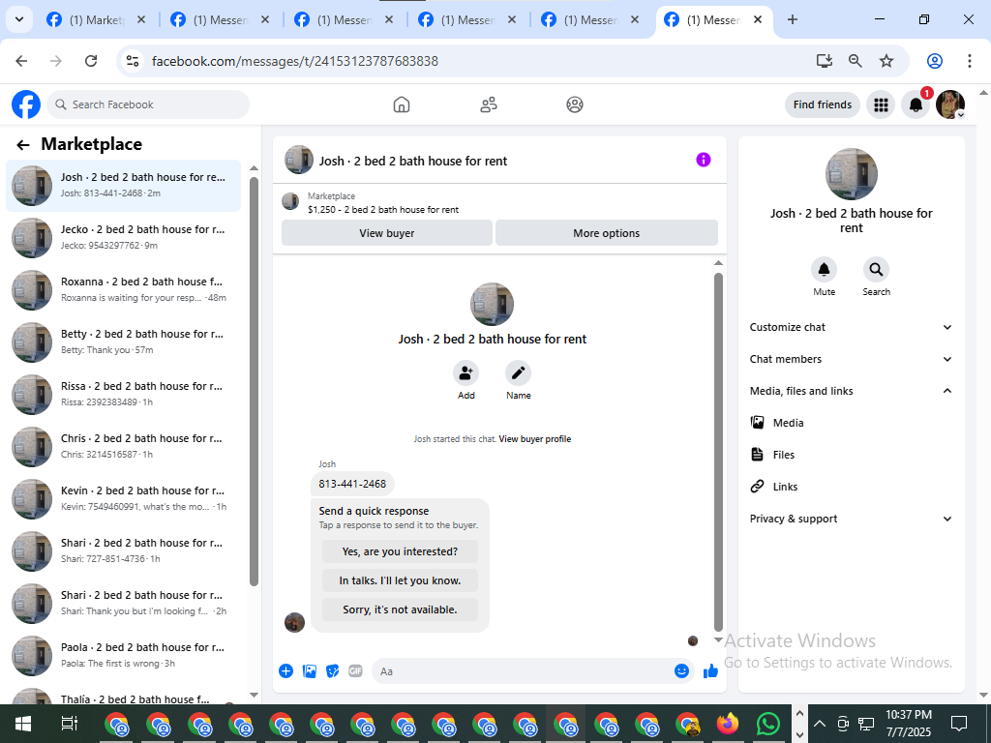Viewport: 991px width, 743px height.
Task: Reload the page in Chrome
Action: coord(91,61)
